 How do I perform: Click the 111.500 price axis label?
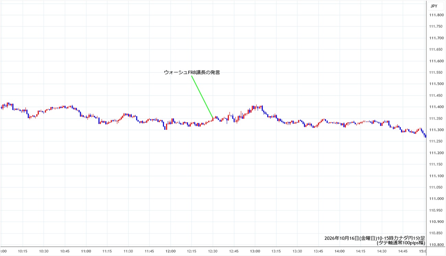(x=436, y=84)
